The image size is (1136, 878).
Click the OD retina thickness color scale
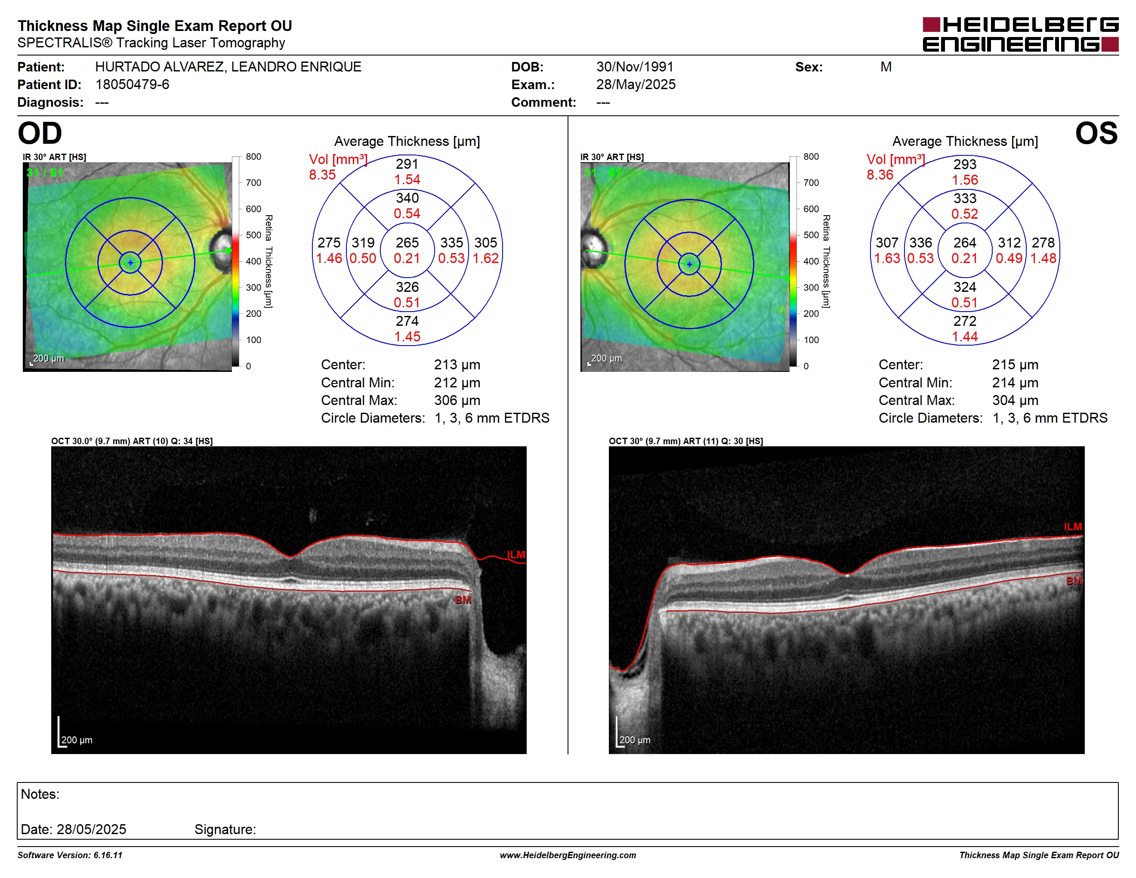(236, 261)
